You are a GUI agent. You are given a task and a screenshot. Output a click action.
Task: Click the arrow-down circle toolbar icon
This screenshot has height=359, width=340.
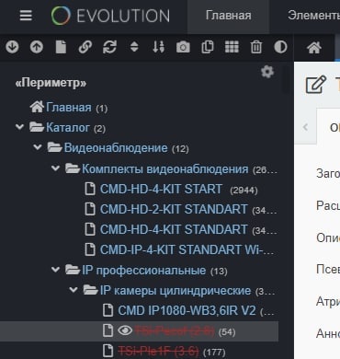12,47
